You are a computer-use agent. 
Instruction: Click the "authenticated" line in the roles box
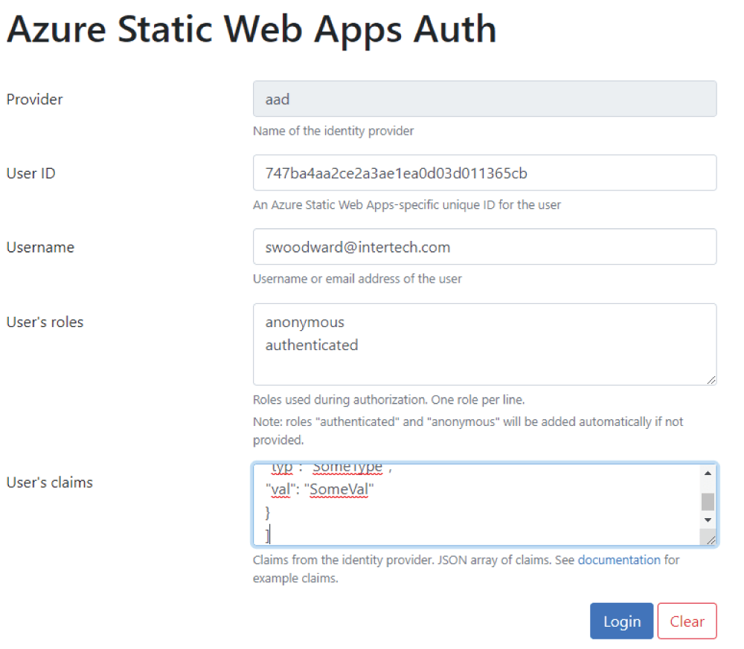tap(312, 345)
